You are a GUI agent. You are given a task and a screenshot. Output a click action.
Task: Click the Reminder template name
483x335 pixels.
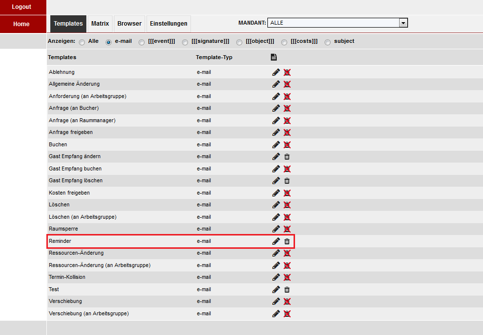60,241
